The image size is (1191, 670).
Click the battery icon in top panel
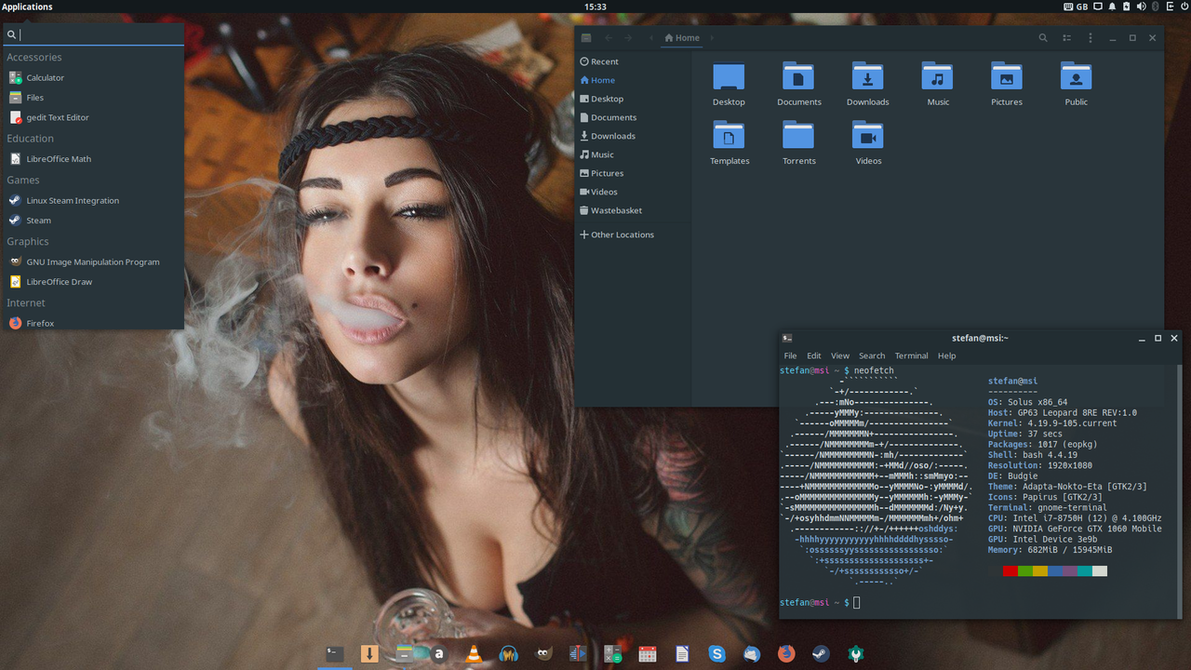[x=1127, y=7]
